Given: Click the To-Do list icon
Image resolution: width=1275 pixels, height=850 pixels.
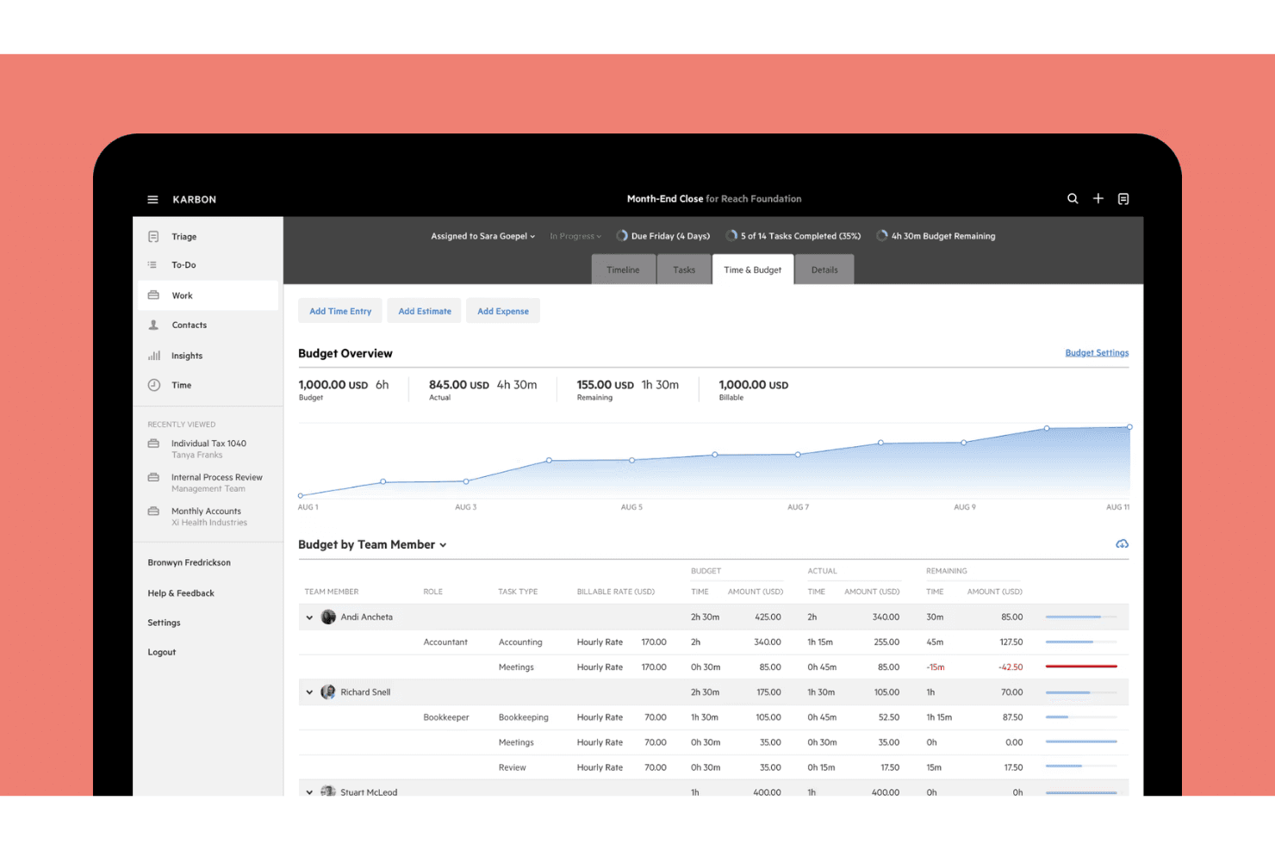Looking at the screenshot, I should [x=153, y=265].
